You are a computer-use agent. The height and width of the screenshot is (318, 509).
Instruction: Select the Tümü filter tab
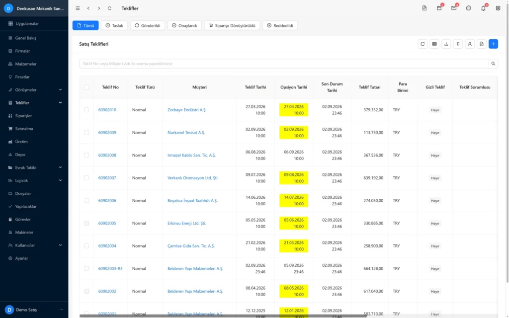click(x=85, y=25)
